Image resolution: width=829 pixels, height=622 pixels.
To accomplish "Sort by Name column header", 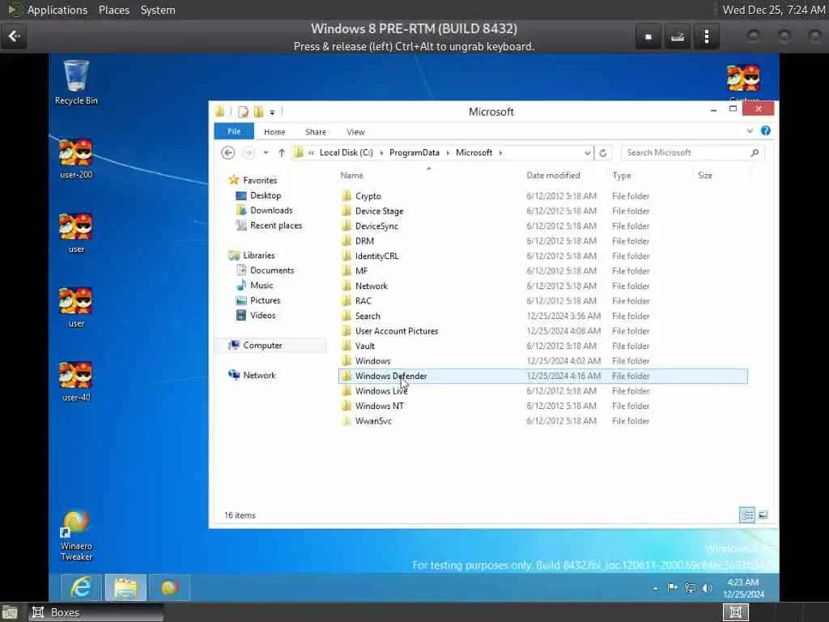I will coord(429,175).
